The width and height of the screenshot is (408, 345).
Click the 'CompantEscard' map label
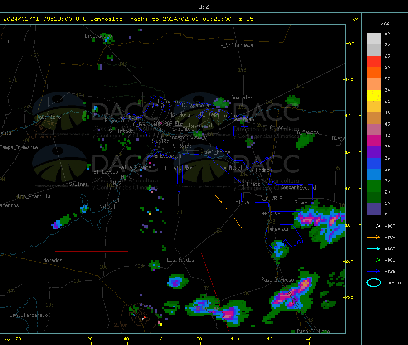[298, 188]
